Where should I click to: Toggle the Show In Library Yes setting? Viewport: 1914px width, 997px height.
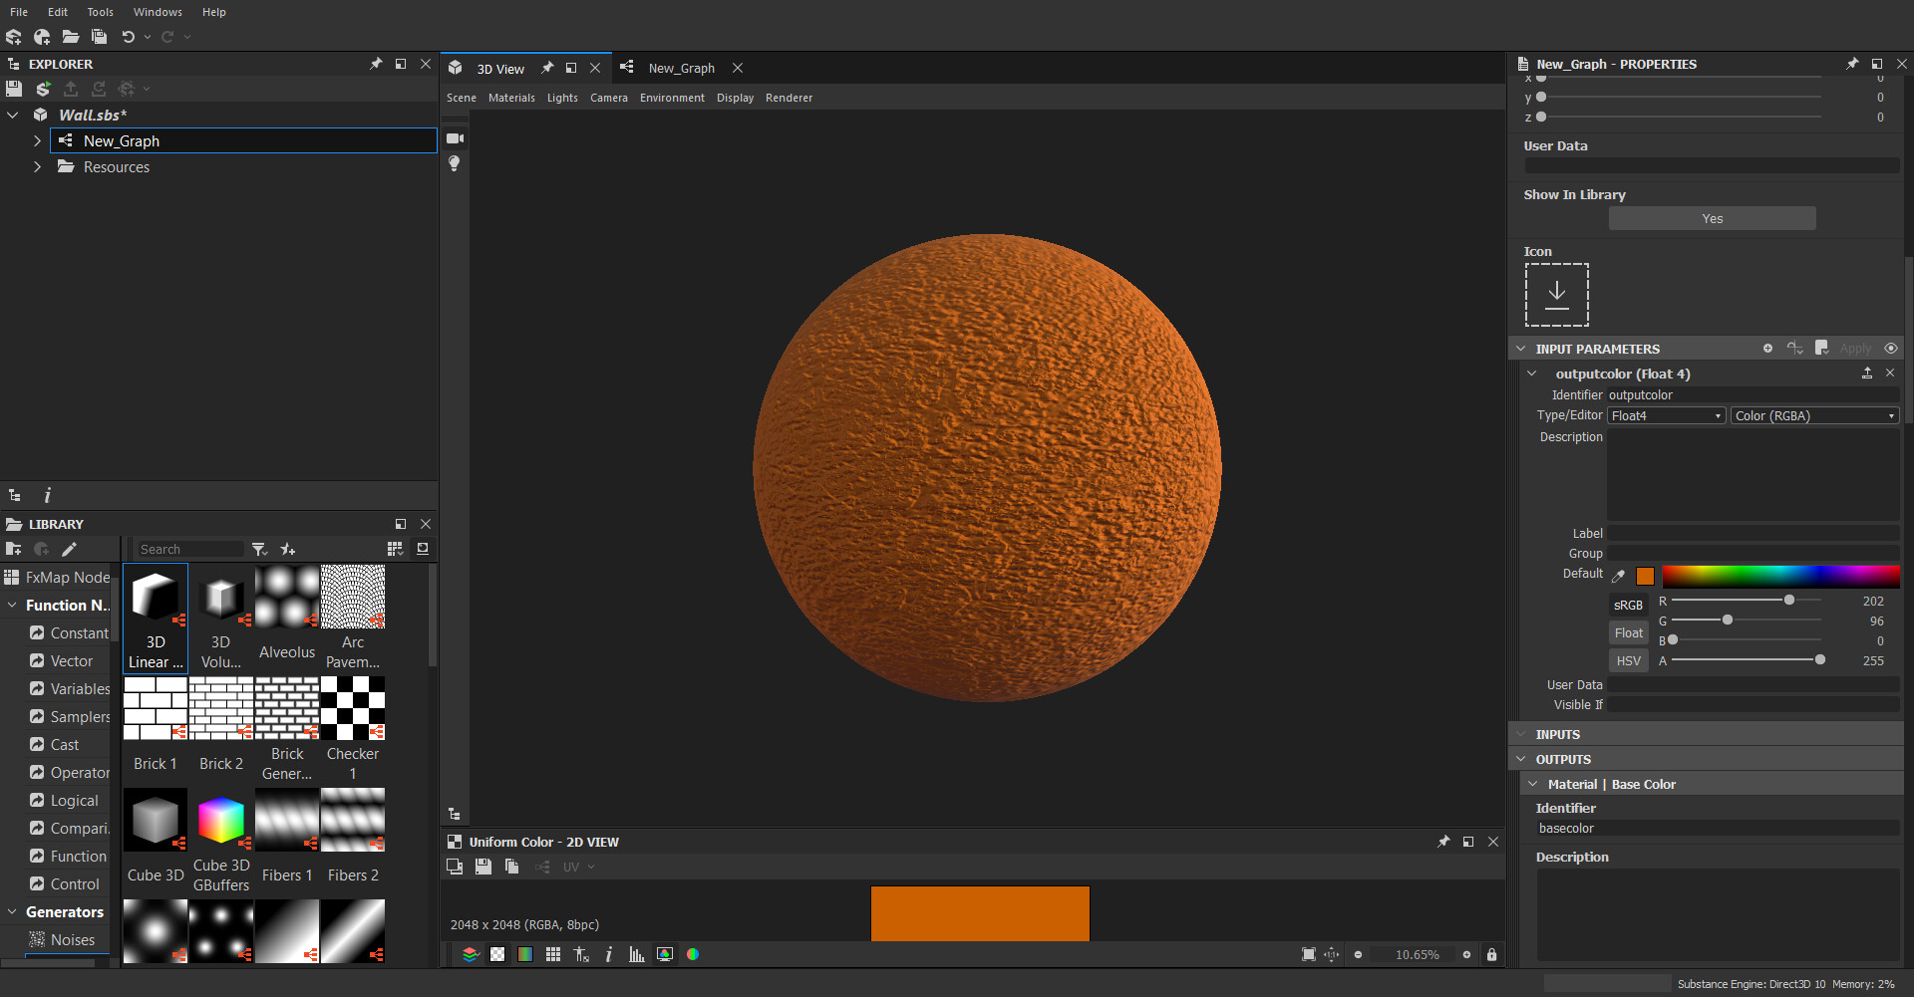click(x=1712, y=218)
